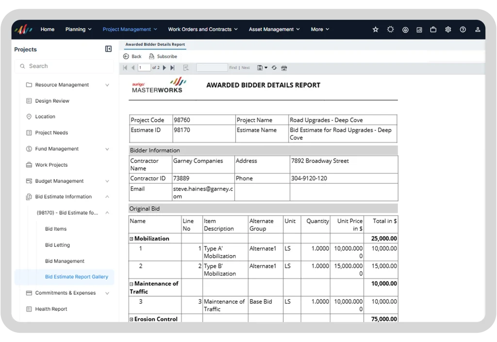
Task: Open Design Review in sidebar
Action: pos(52,101)
